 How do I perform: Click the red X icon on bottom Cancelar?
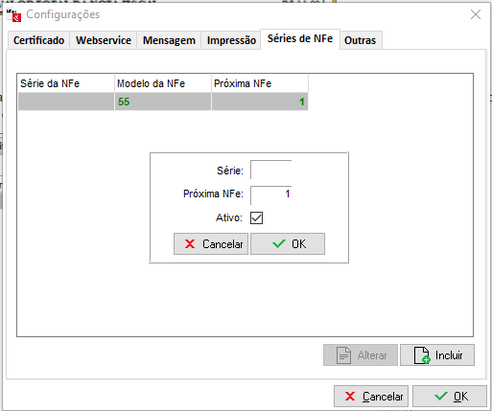(350, 397)
